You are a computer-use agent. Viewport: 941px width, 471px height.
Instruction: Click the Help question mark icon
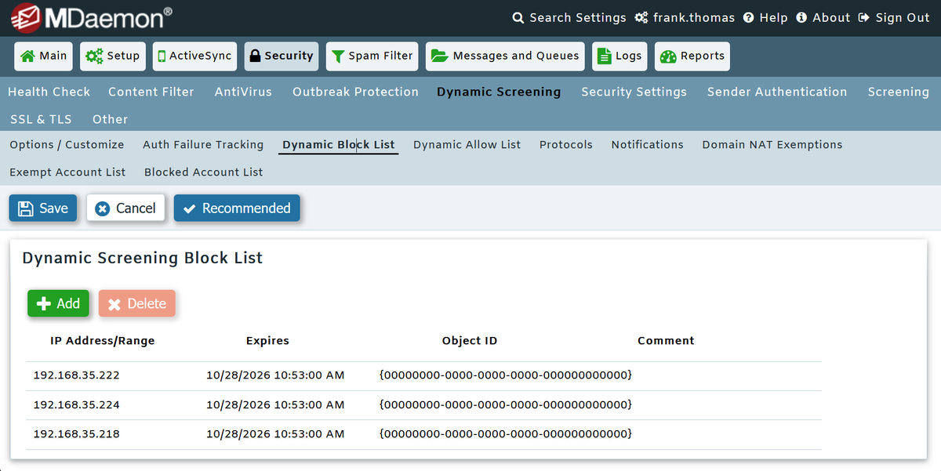coord(748,17)
